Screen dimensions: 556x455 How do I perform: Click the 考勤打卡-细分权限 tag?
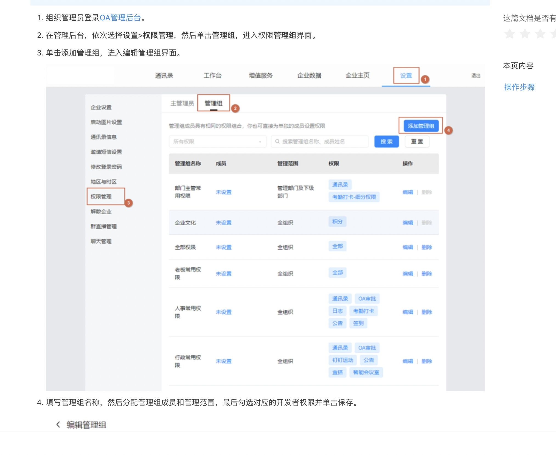click(x=354, y=197)
